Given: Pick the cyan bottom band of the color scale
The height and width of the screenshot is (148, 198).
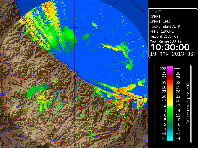Looking at the screenshot, I should [x=170, y=138].
